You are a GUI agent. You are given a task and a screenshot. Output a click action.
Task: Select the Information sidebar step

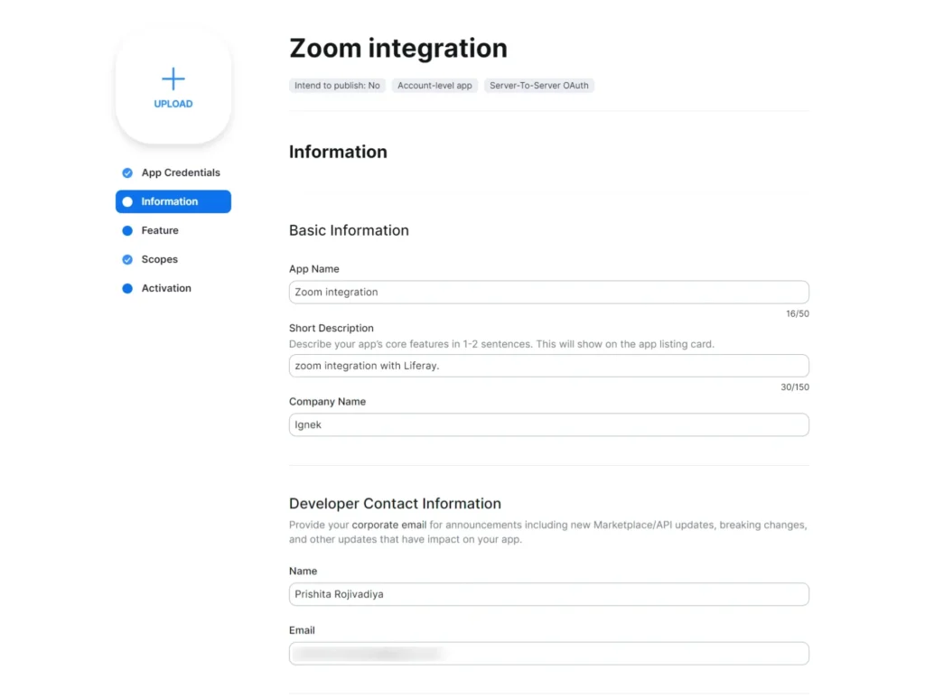click(173, 201)
